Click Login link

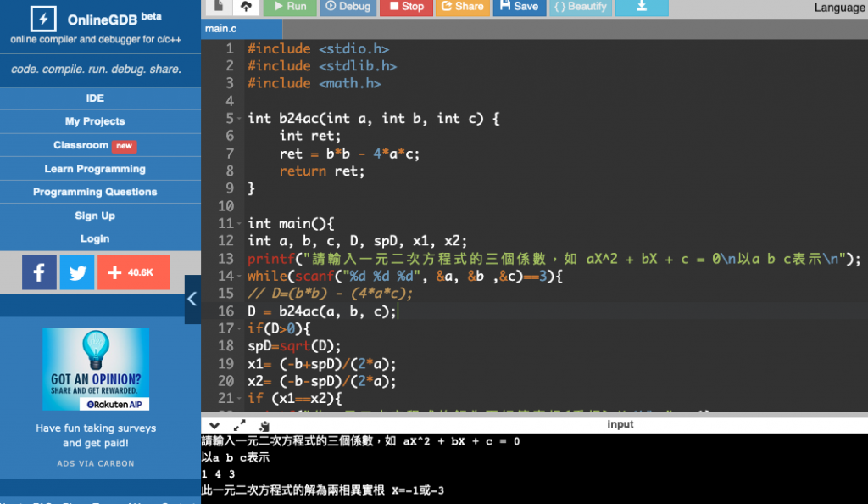(x=95, y=238)
